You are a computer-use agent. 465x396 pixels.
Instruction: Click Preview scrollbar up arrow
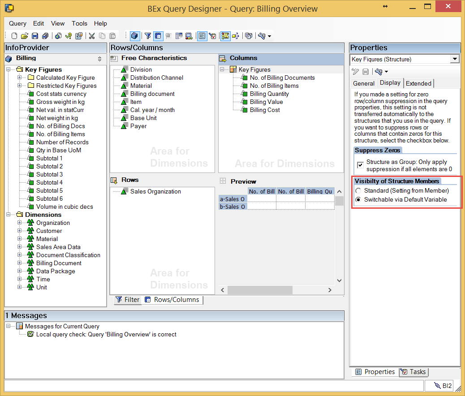(x=340, y=192)
